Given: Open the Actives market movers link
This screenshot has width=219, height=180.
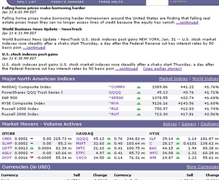Looking at the screenshot, I should 170,124.
